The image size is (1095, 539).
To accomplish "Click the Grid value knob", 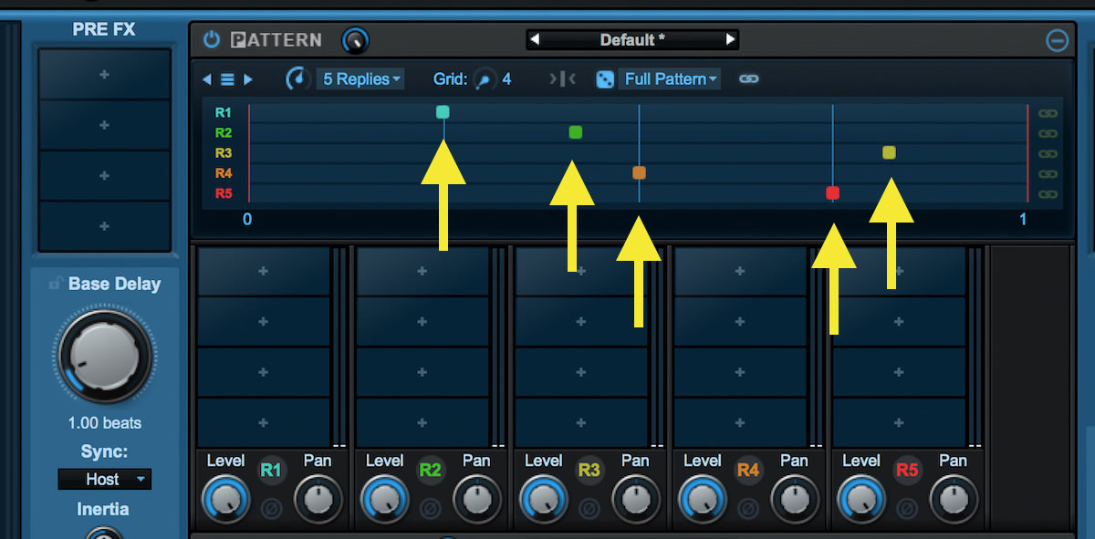I will [484, 79].
